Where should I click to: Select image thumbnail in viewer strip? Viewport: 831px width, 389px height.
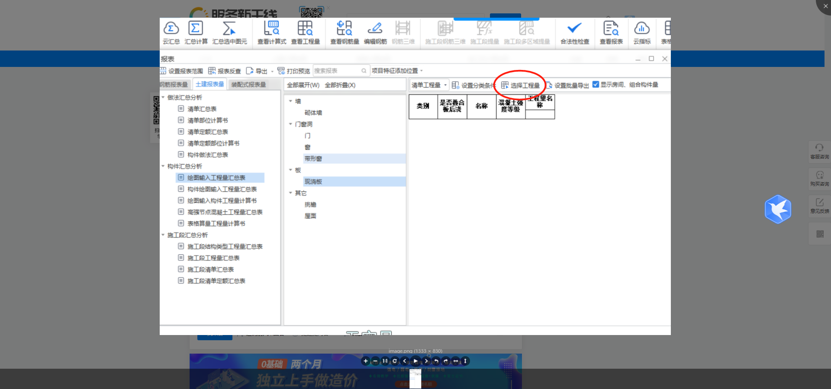coord(415,378)
